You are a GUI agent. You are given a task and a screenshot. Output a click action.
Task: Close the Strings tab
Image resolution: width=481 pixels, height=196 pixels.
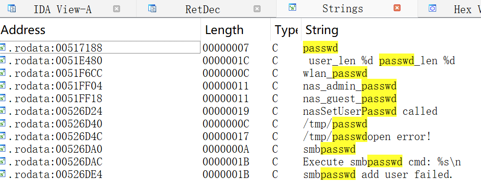point(397,8)
